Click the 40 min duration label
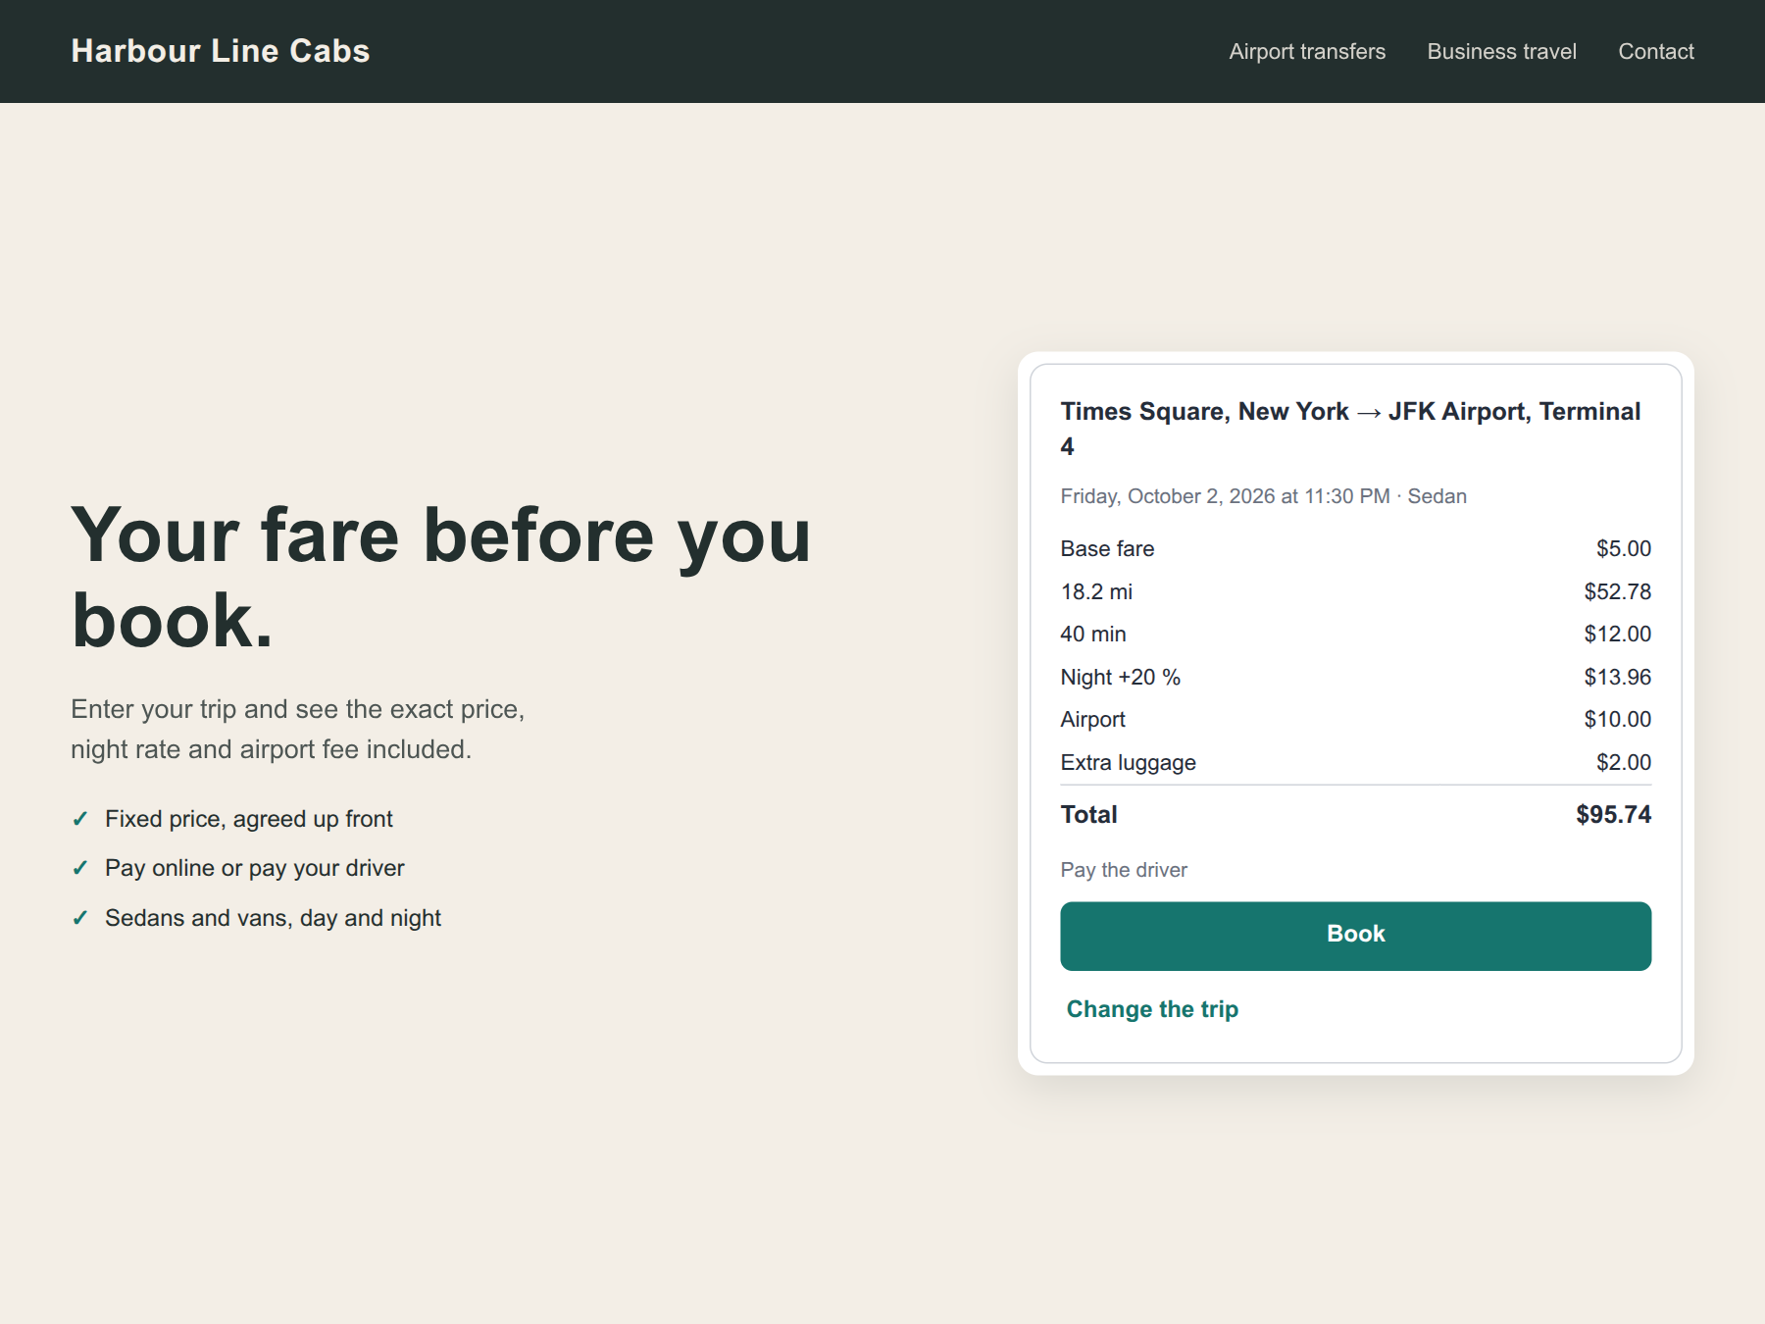Screen dimensions: 1765x1324 coord(1093,634)
